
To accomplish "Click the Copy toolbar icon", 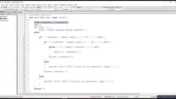I will click(16, 7).
